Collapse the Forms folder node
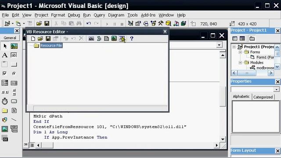 tap(240, 52)
